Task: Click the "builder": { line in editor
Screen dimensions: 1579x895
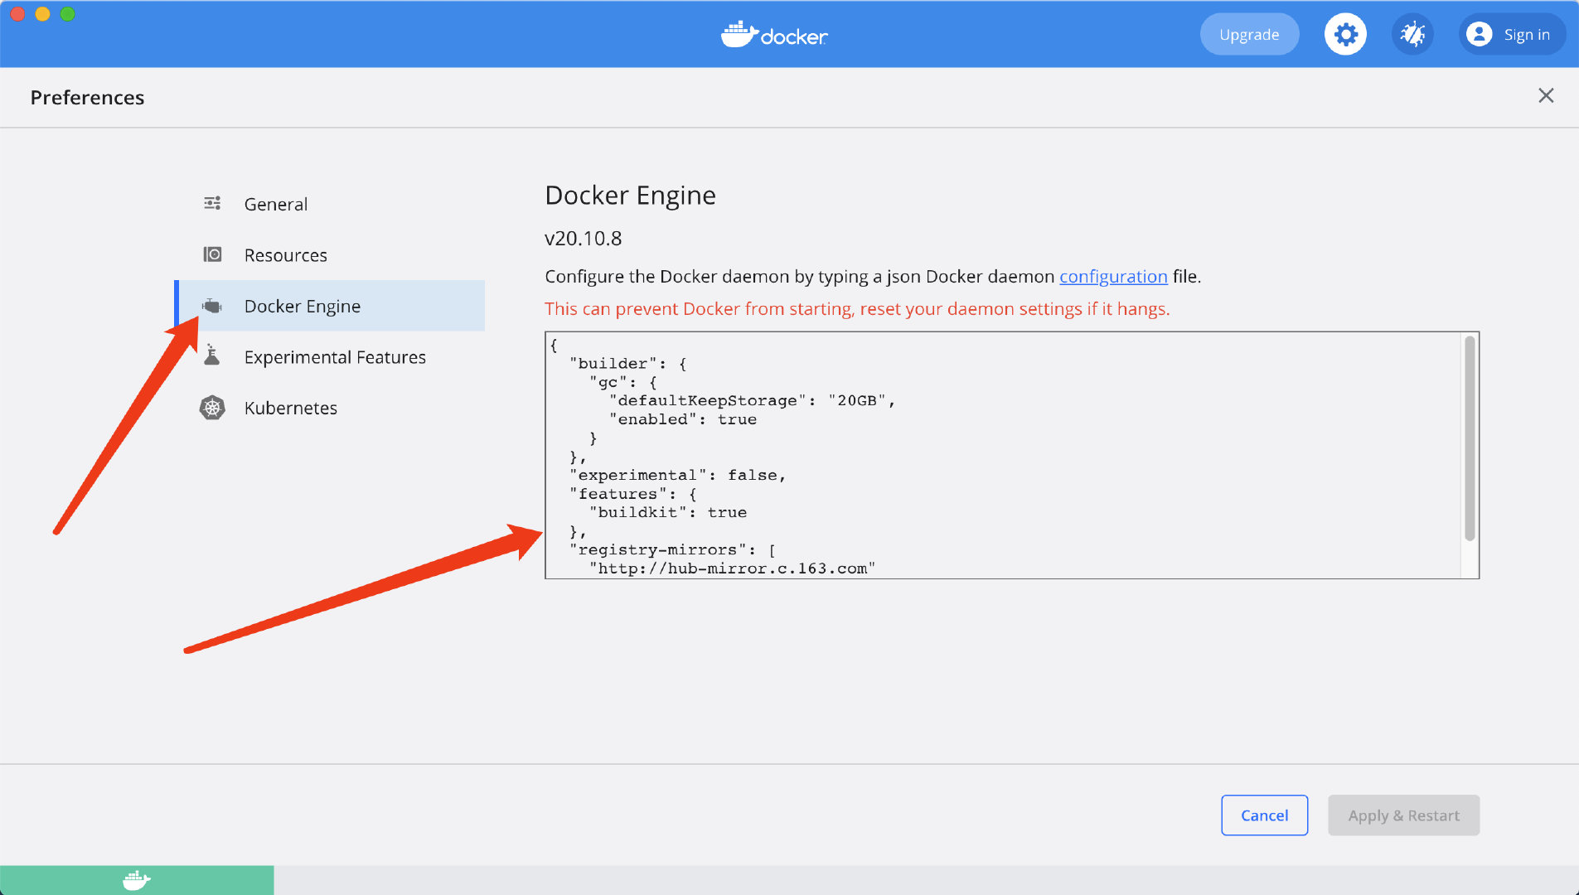Action: point(628,363)
